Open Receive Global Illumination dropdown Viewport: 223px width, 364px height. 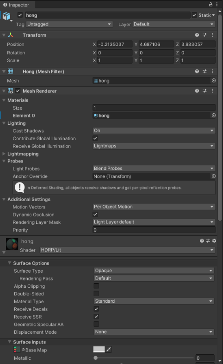[154, 146]
